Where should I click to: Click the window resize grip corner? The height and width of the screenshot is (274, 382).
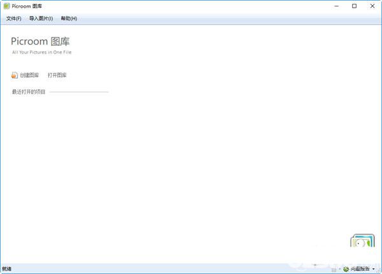[x=379, y=271]
